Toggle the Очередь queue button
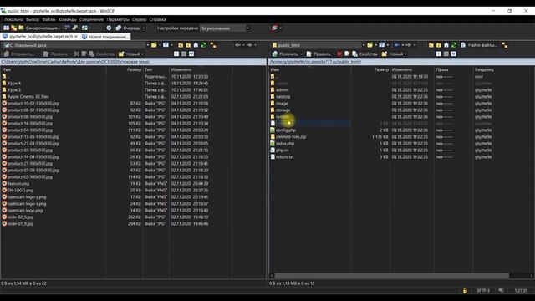 pos(128,28)
